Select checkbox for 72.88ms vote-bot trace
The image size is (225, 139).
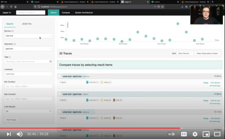59,94
